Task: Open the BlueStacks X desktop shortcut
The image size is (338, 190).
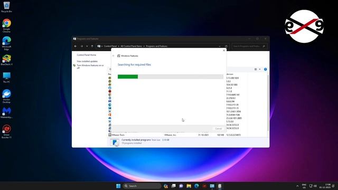Action: click(x=6, y=60)
